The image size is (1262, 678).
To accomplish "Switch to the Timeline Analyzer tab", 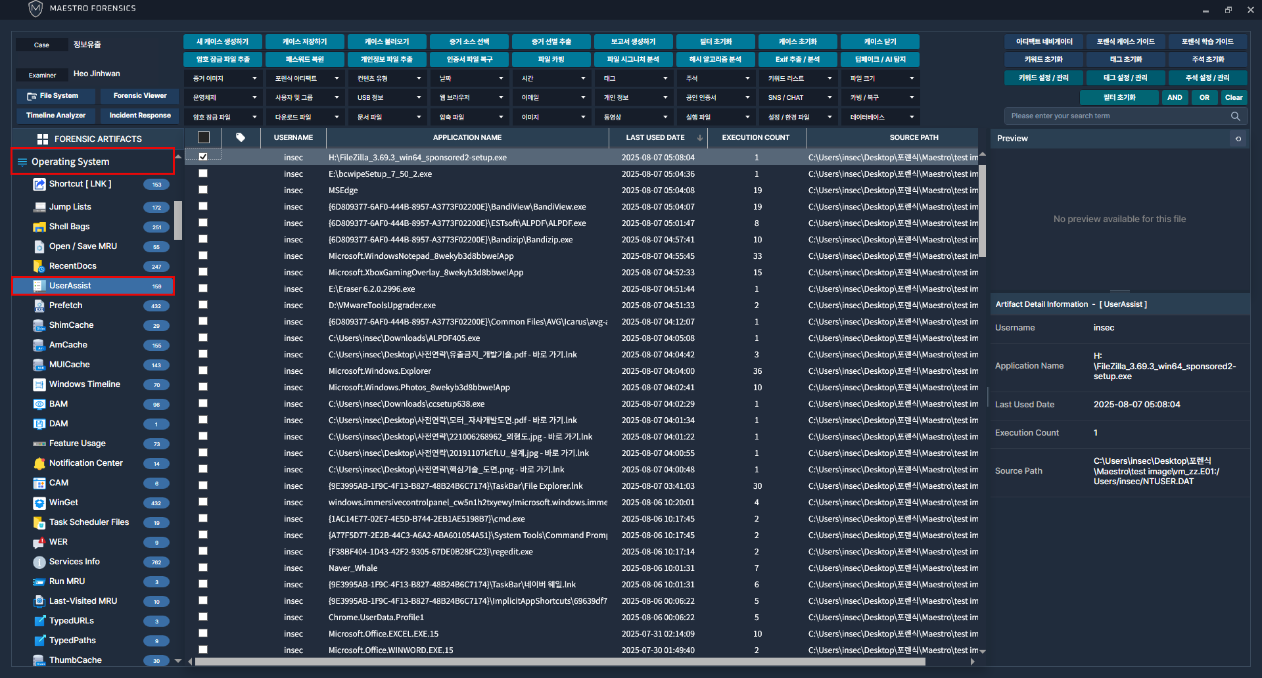I will click(56, 116).
